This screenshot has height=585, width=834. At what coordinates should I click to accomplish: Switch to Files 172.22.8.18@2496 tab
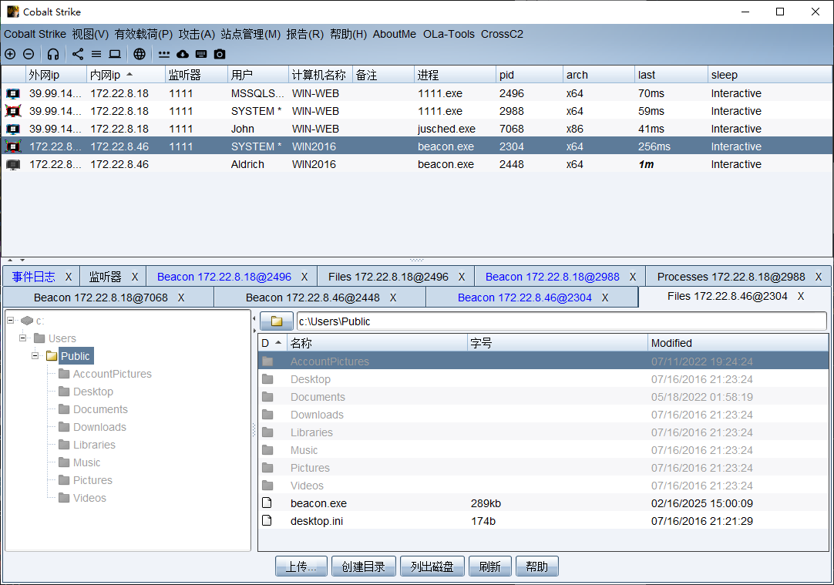388,277
